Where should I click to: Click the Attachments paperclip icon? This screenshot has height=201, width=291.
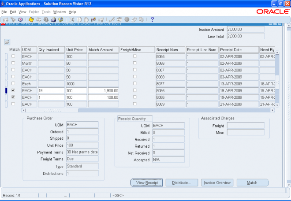(134, 19)
